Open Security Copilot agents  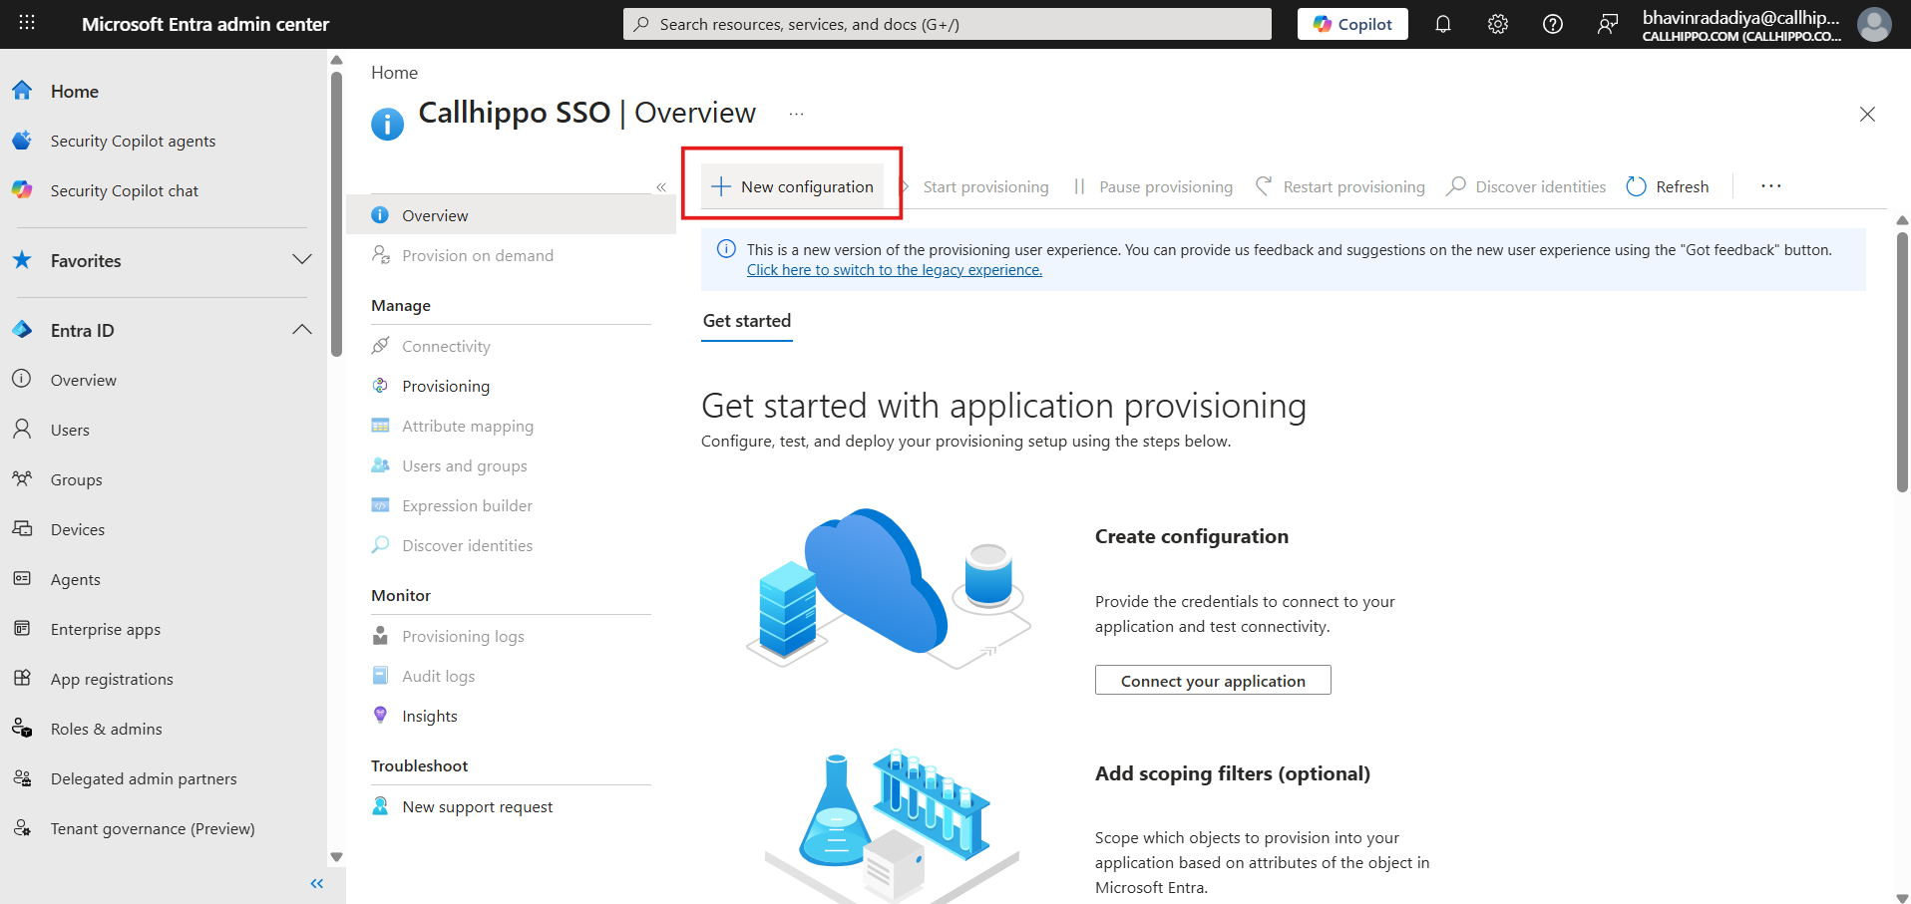click(133, 141)
